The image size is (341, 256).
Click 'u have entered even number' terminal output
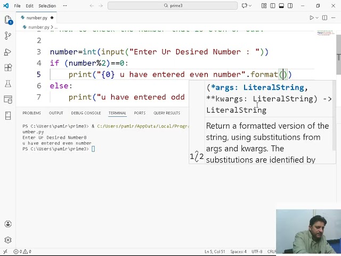(x=57, y=143)
